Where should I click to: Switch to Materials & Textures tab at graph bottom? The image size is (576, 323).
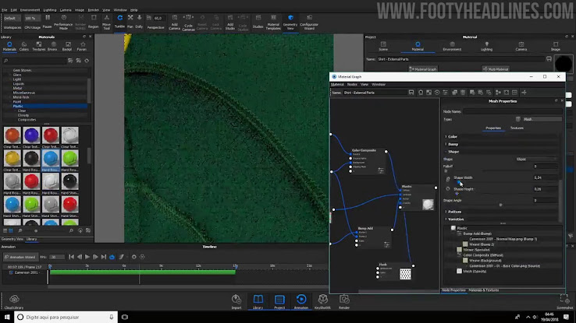483,290
